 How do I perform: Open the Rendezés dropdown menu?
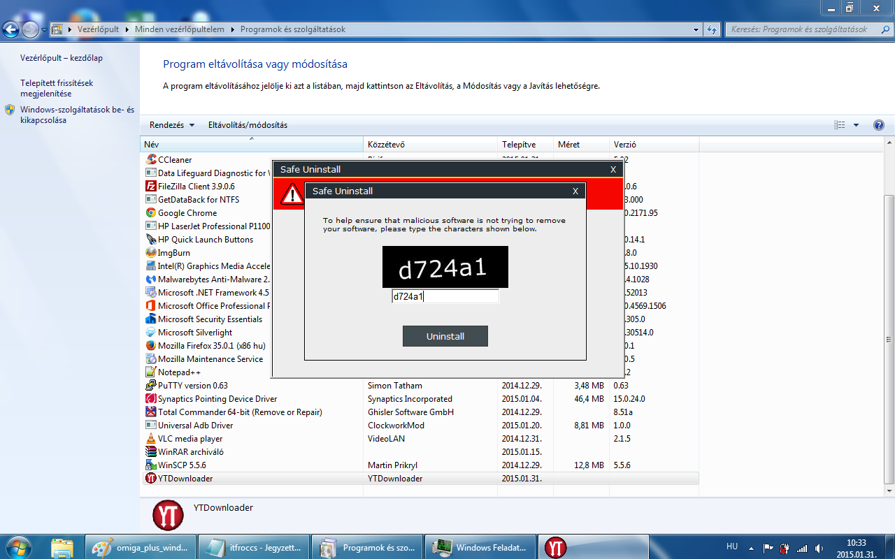point(172,125)
